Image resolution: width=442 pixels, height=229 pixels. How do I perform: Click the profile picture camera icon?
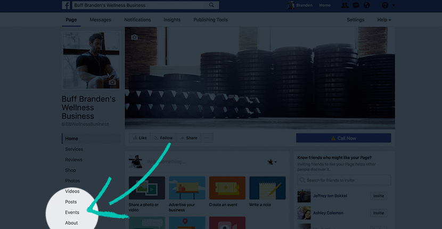pos(112,82)
